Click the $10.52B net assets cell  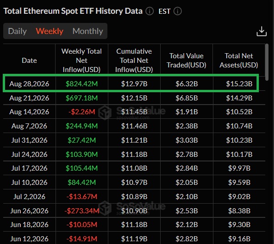(239, 112)
